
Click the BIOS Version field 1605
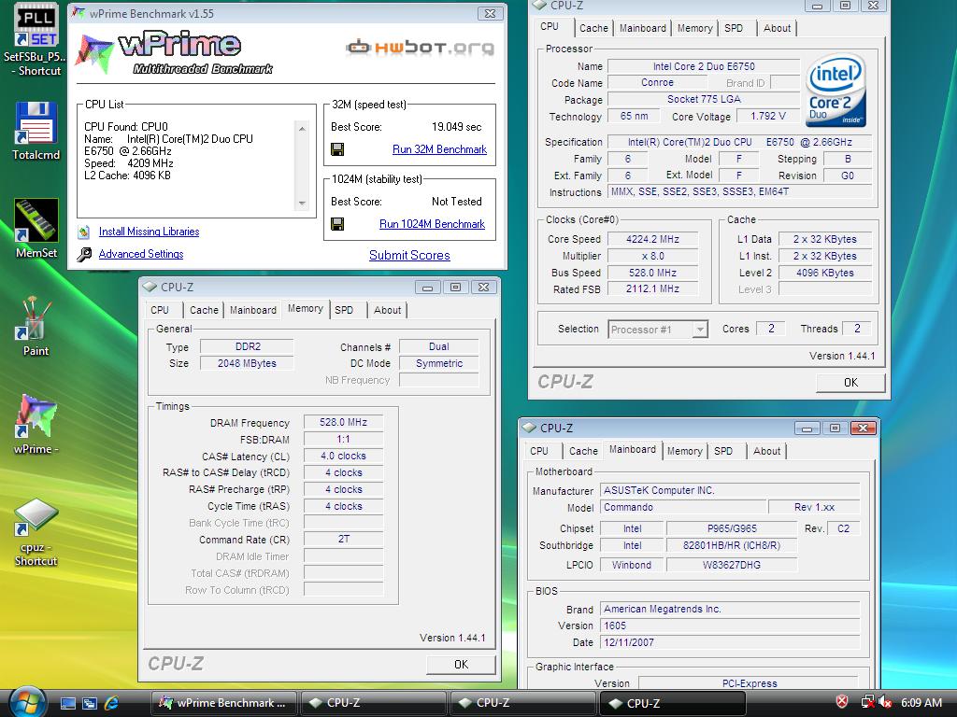click(x=730, y=626)
